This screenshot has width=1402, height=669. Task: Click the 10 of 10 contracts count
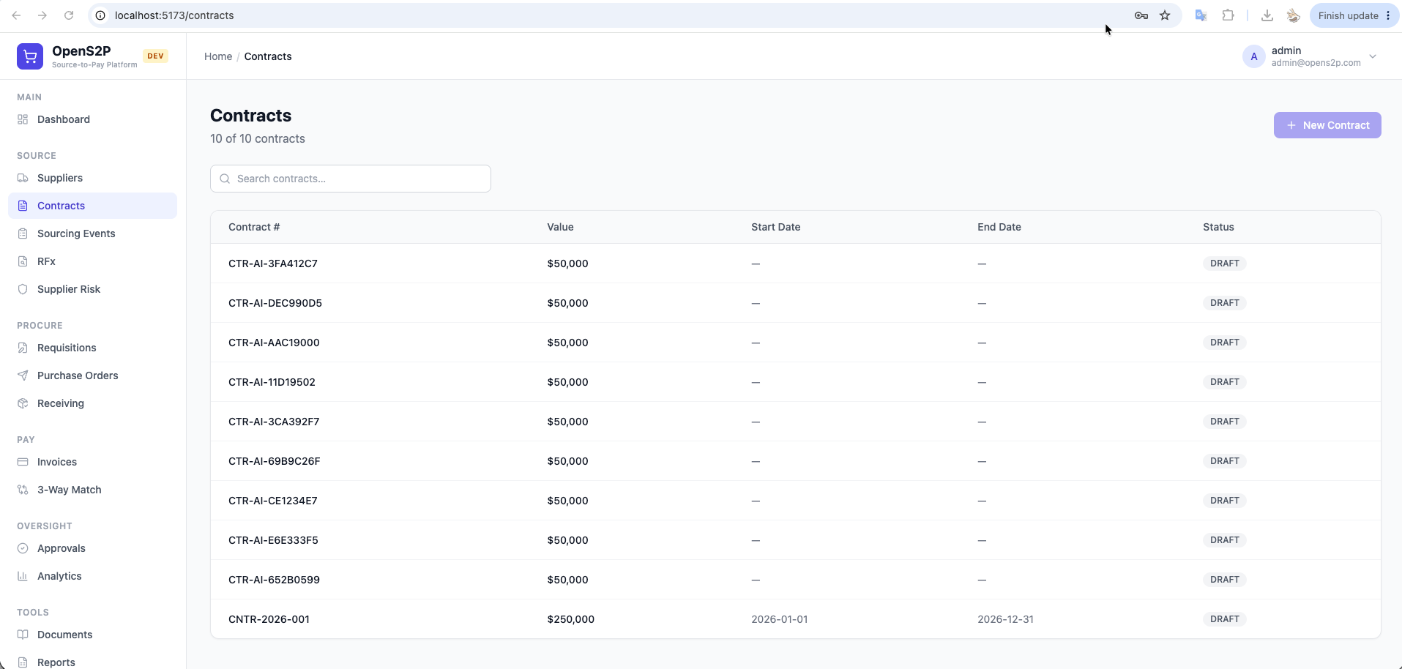[x=258, y=138]
